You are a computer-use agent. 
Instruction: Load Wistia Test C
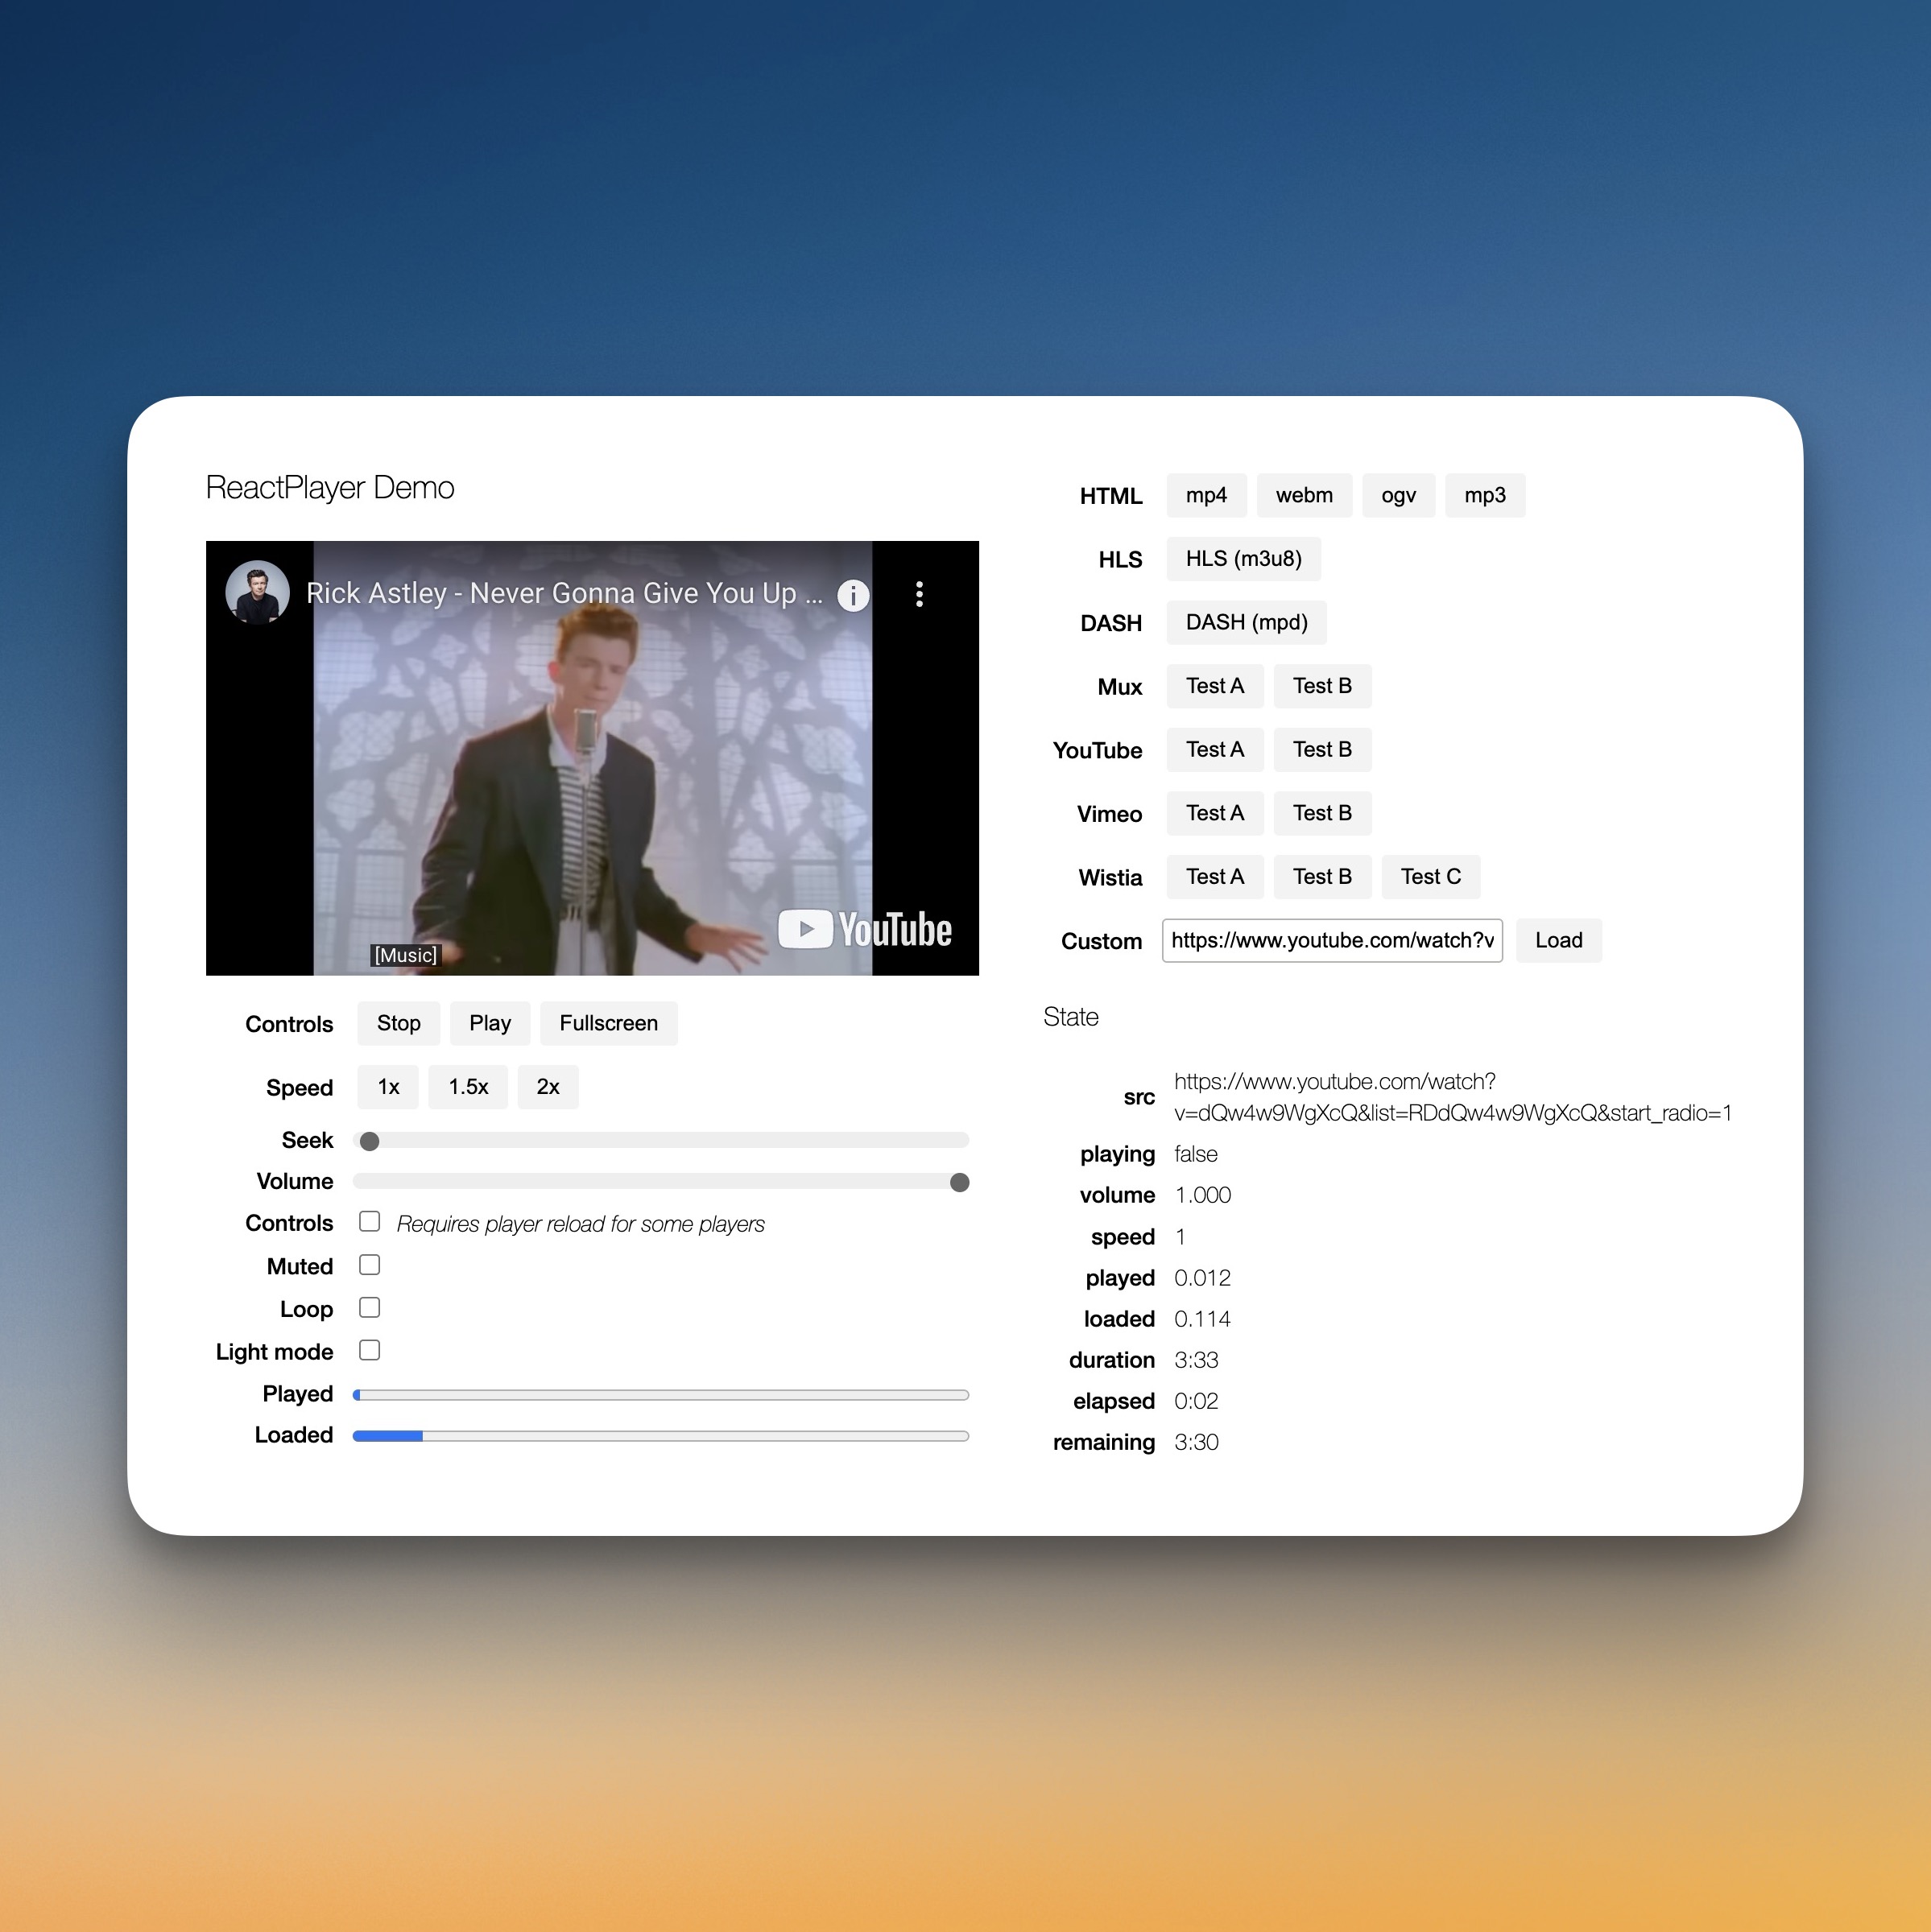tap(1430, 877)
